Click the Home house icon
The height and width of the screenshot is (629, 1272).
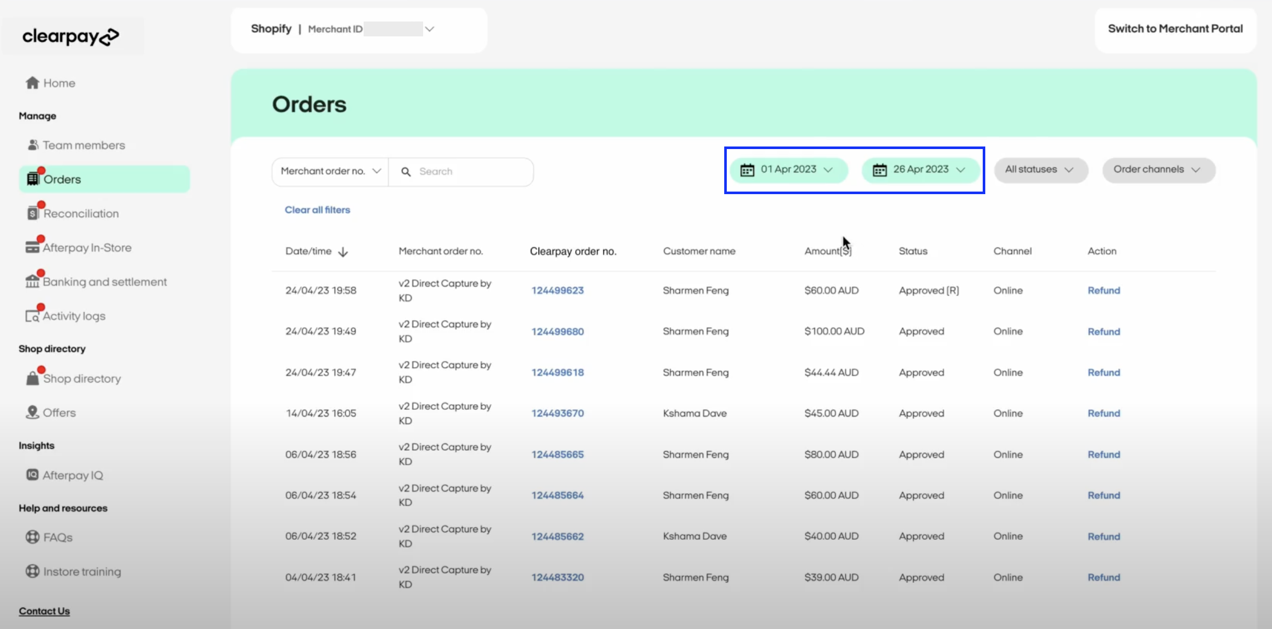pyautogui.click(x=32, y=83)
